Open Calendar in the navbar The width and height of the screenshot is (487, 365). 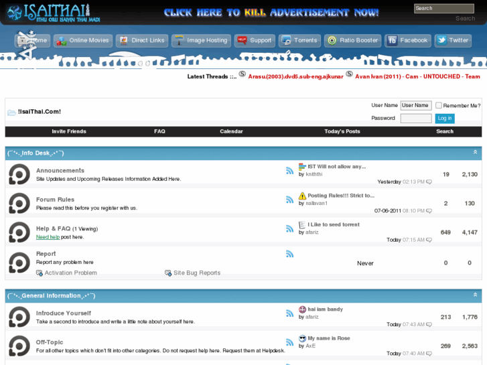pyautogui.click(x=231, y=131)
